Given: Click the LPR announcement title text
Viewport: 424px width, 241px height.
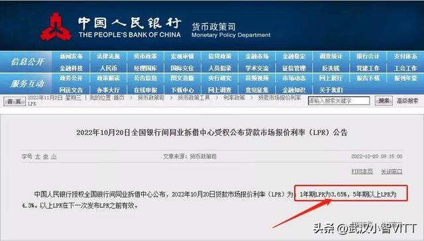Looking at the screenshot, I should (212, 132).
